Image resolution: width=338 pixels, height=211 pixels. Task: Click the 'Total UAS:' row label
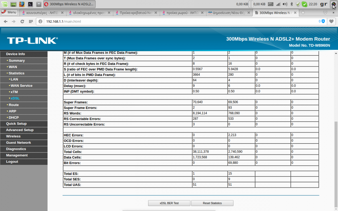72,185
